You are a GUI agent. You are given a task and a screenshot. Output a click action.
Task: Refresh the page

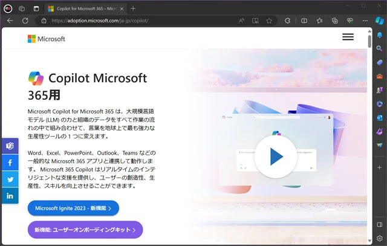25,21
